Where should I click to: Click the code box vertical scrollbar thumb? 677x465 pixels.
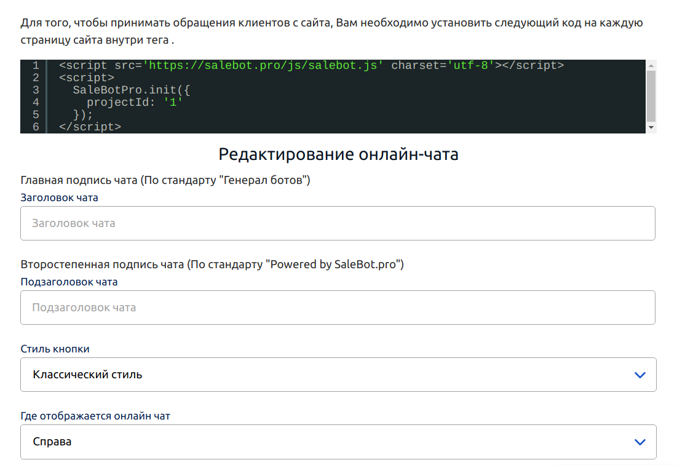coord(651,96)
